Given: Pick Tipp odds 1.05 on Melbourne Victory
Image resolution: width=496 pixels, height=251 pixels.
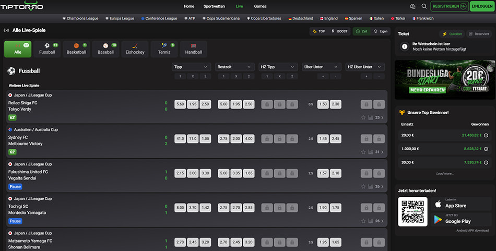Looking at the screenshot, I should coord(205,138).
